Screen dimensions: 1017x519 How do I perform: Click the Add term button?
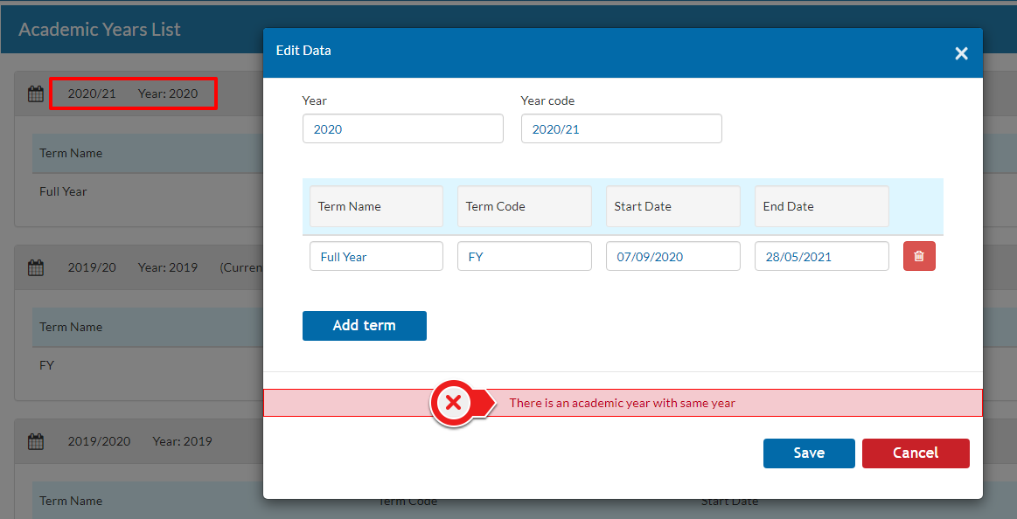click(x=364, y=325)
